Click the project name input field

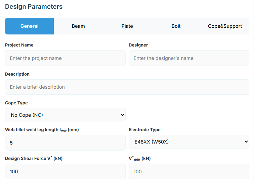point(65,58)
